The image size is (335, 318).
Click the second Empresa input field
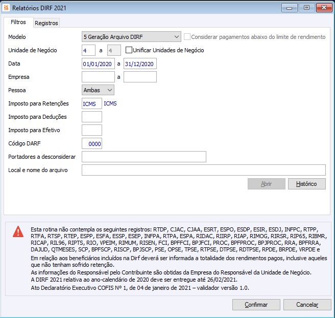point(140,77)
